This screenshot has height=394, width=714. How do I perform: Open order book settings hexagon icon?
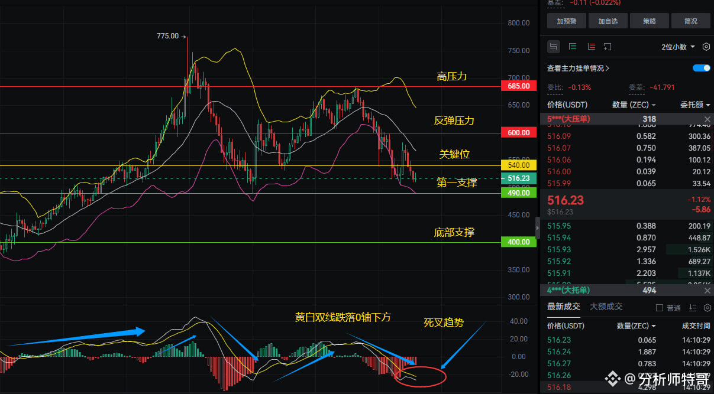706,47
